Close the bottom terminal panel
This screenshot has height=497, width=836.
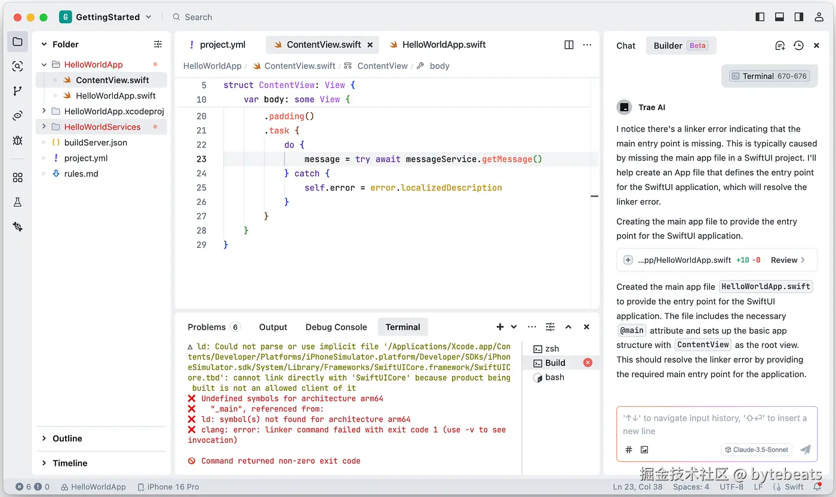pyautogui.click(x=586, y=327)
